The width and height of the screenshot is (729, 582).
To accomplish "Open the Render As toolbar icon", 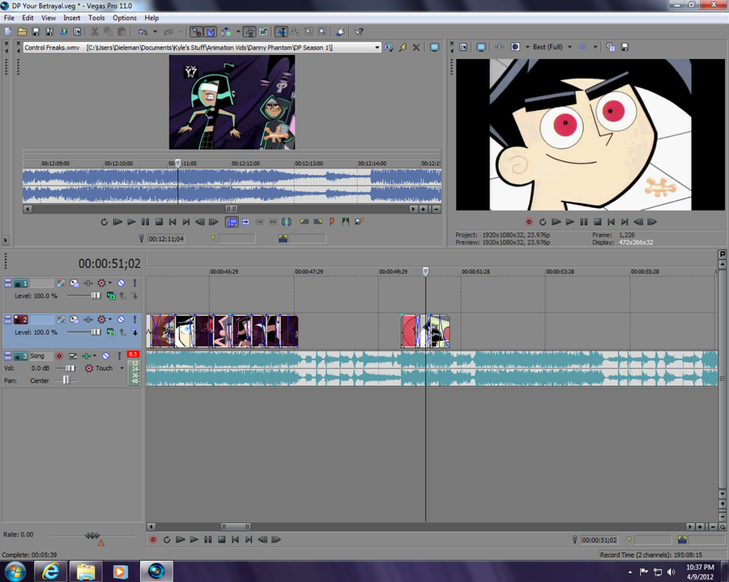I will pyautogui.click(x=63, y=32).
